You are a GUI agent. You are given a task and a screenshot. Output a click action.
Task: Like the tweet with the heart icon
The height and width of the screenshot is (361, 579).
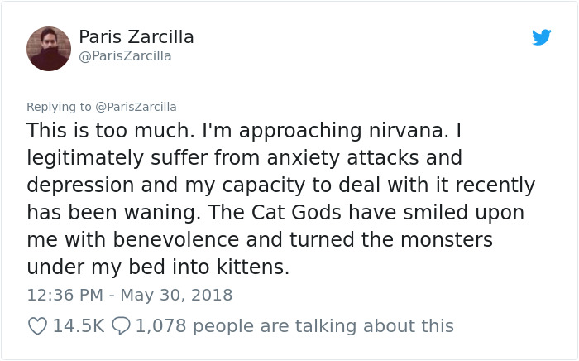[37, 325]
